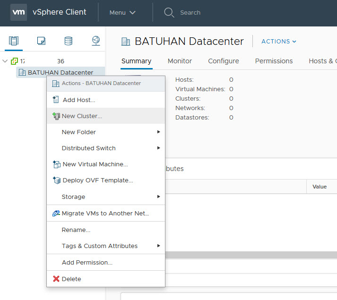Open the Hosts and Clusters inventory view
Screen dimensions: 337x300
[x=14, y=41]
